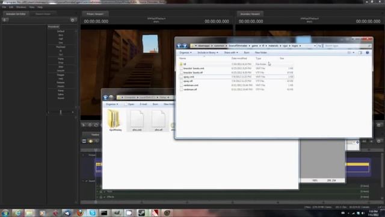
Task: Click the rotate tool icon under the primary viewport
Action: pyautogui.click(x=96, y=125)
